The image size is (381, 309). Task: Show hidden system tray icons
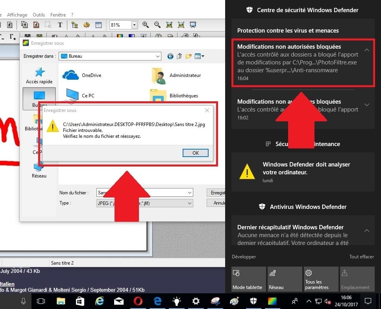(x=309, y=301)
